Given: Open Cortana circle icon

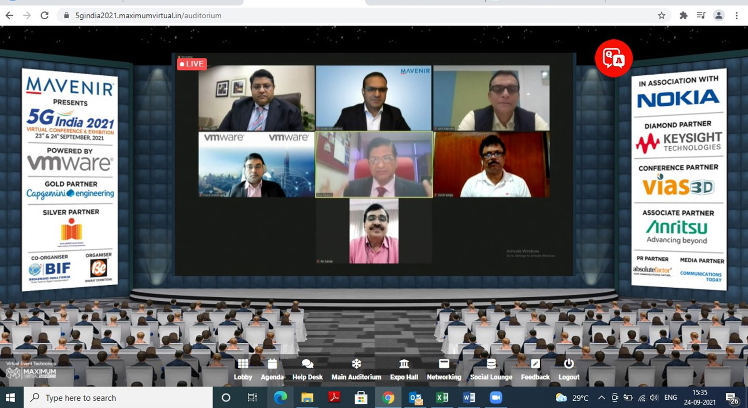Looking at the screenshot, I should (x=226, y=398).
